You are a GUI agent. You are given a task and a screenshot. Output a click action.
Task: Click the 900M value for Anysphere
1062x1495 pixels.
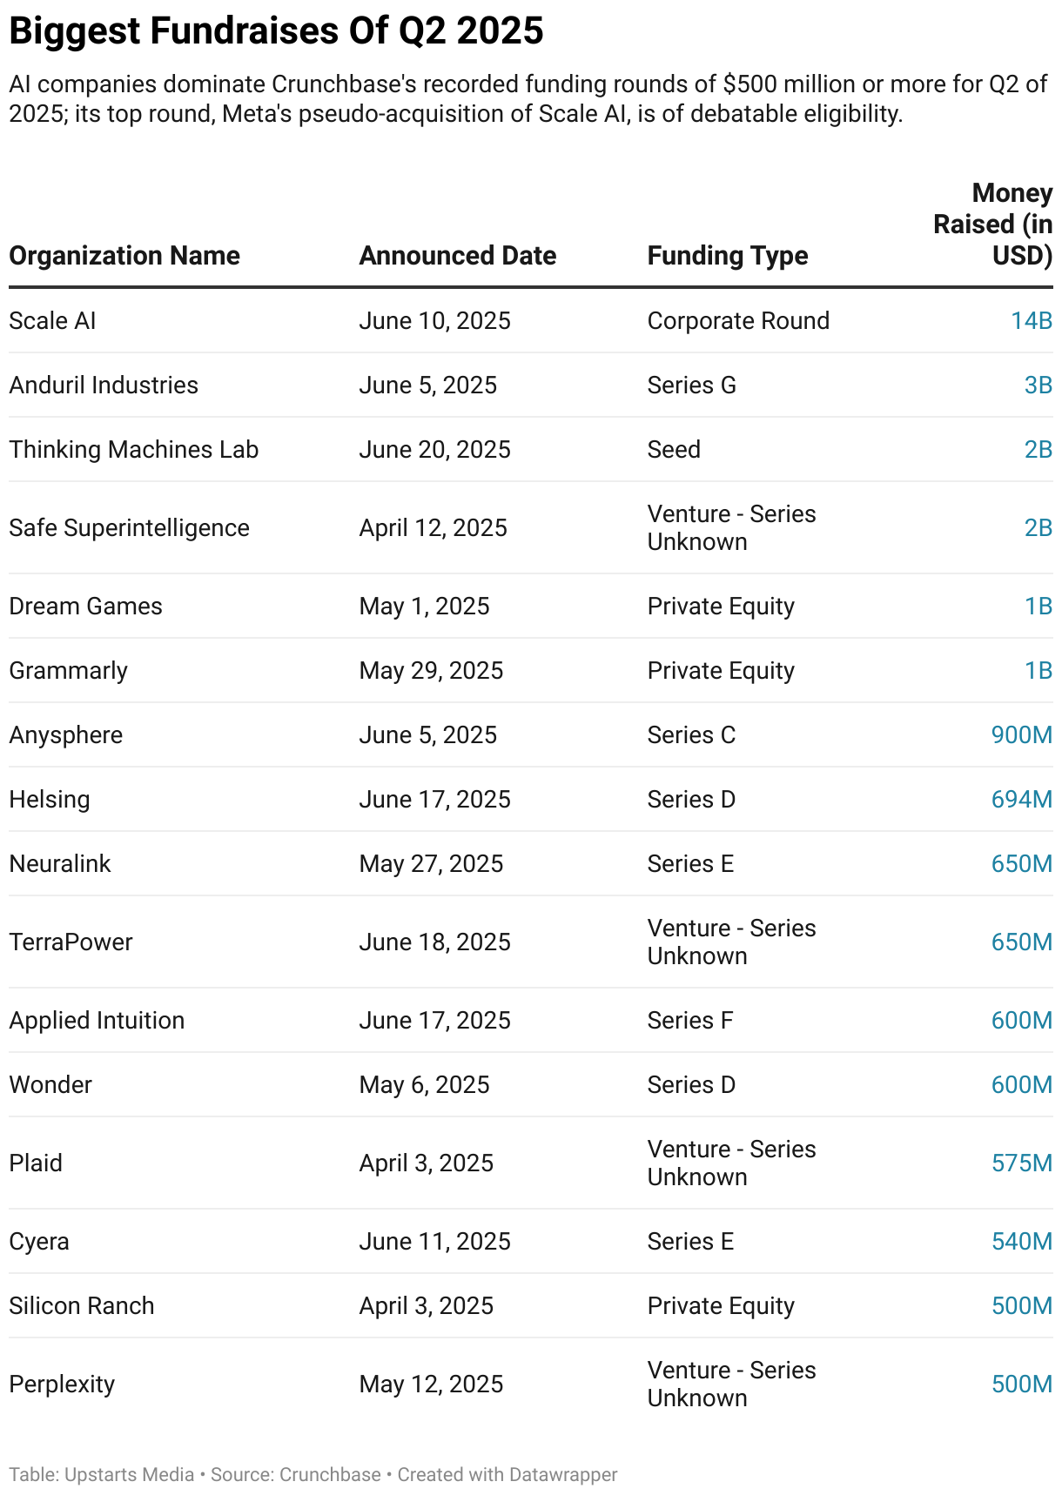[x=1022, y=735]
